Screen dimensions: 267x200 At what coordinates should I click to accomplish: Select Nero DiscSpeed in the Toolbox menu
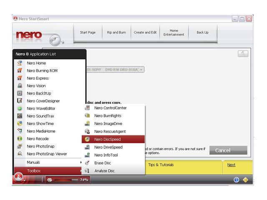(x=113, y=139)
